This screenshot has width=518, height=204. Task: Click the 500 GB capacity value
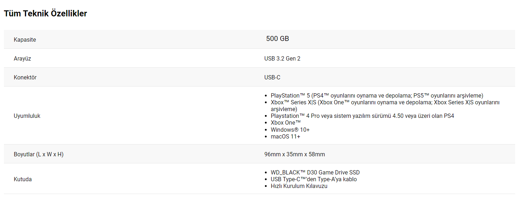point(277,38)
